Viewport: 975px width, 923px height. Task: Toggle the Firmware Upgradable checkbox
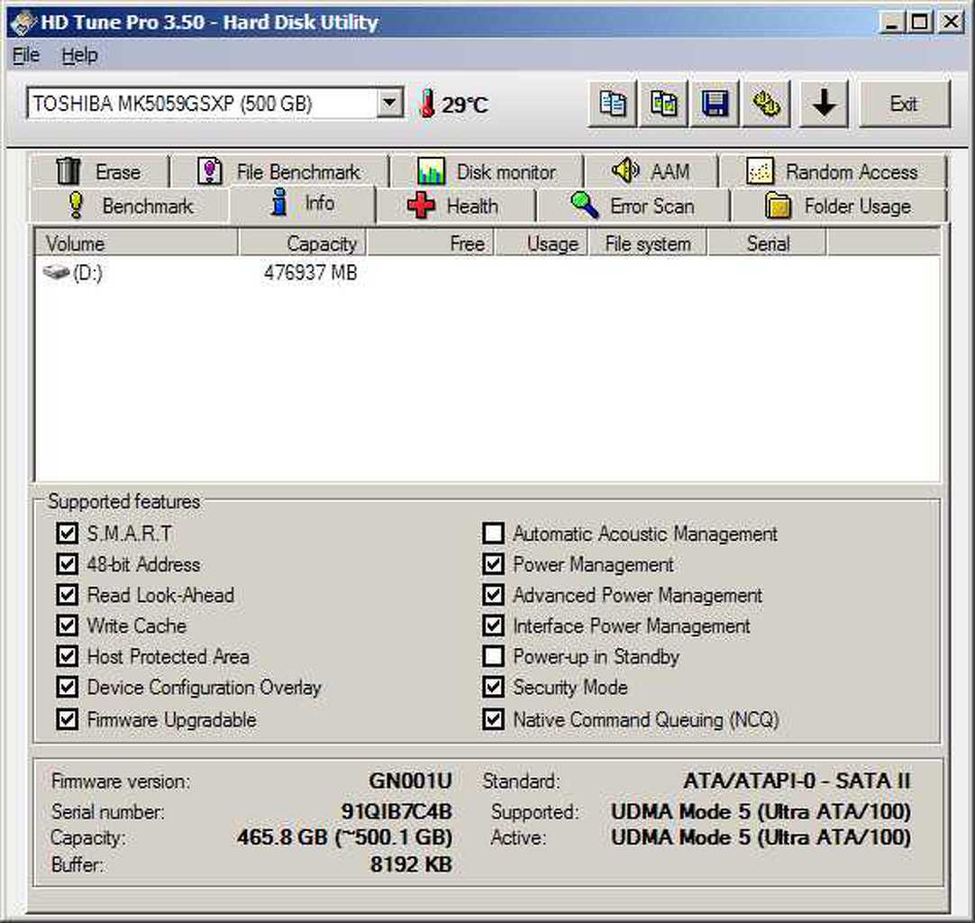coord(68,719)
